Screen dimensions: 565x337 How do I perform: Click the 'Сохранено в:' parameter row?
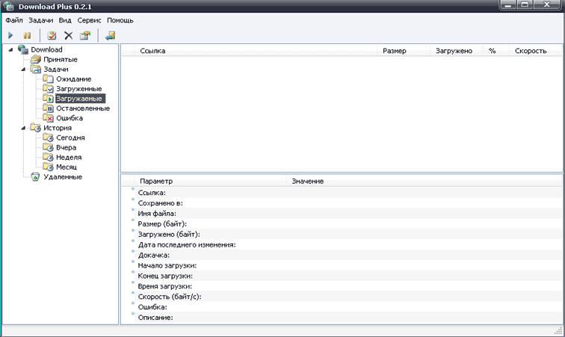(x=342, y=203)
